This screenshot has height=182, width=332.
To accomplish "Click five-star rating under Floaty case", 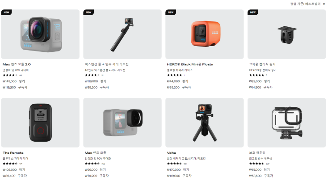I will point(174,75).
